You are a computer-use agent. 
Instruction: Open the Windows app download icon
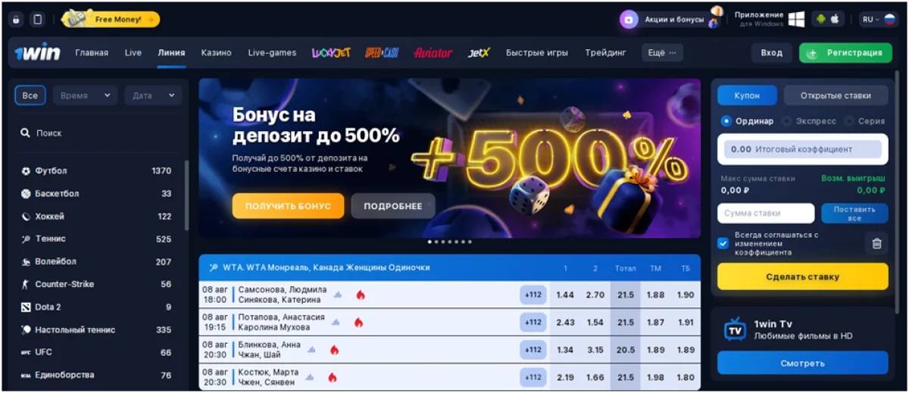795,19
